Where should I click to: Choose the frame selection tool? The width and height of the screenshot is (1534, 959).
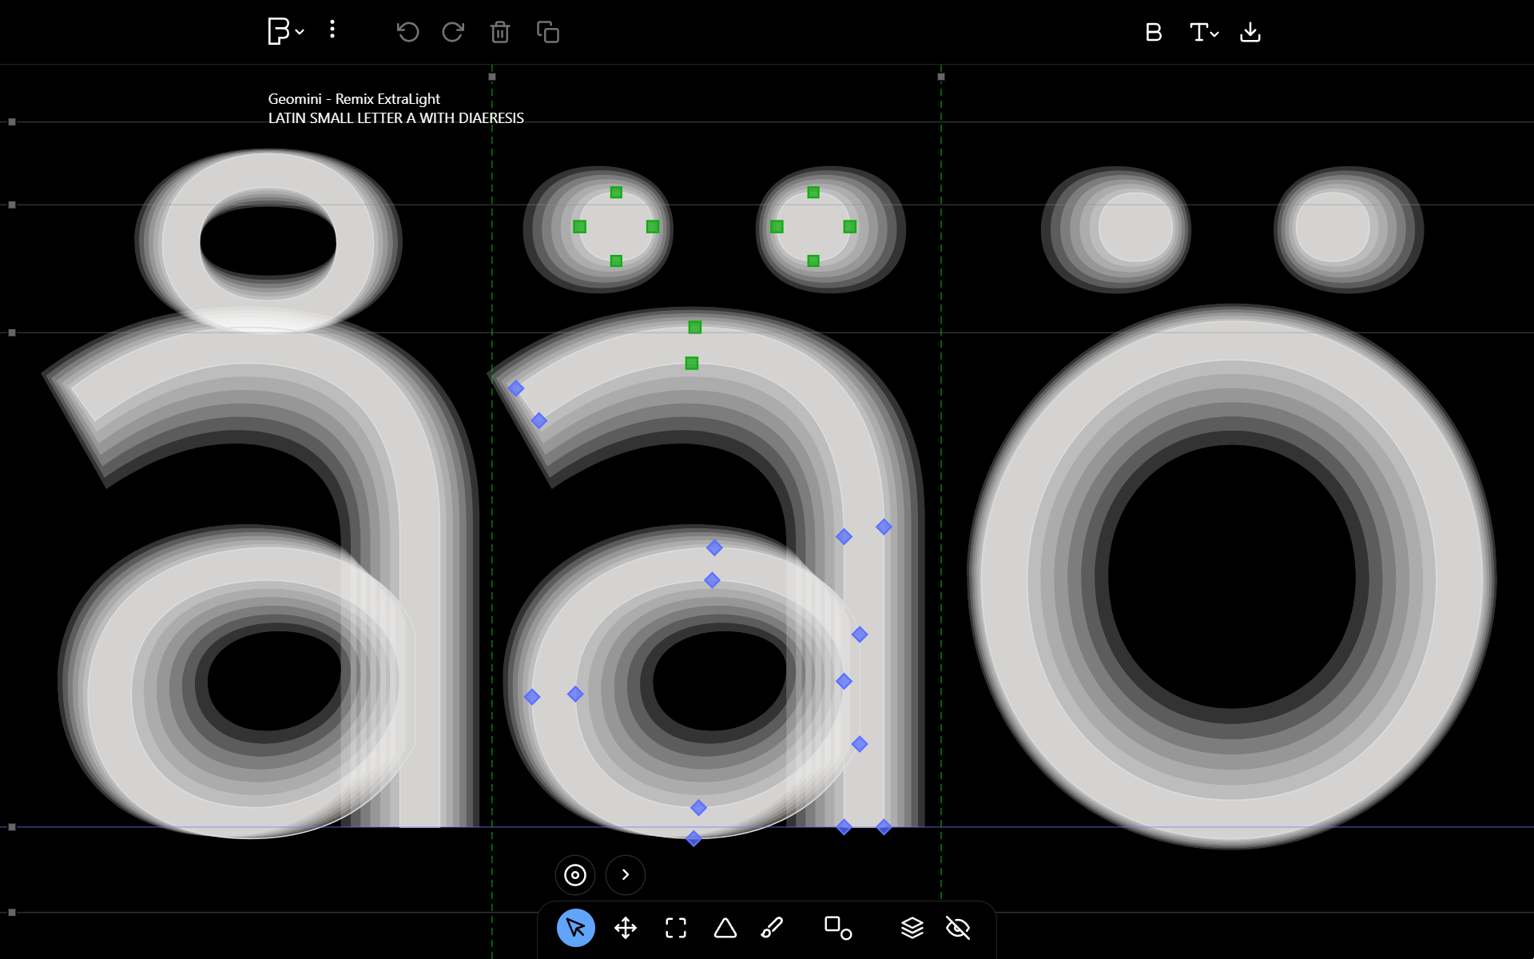[676, 928]
